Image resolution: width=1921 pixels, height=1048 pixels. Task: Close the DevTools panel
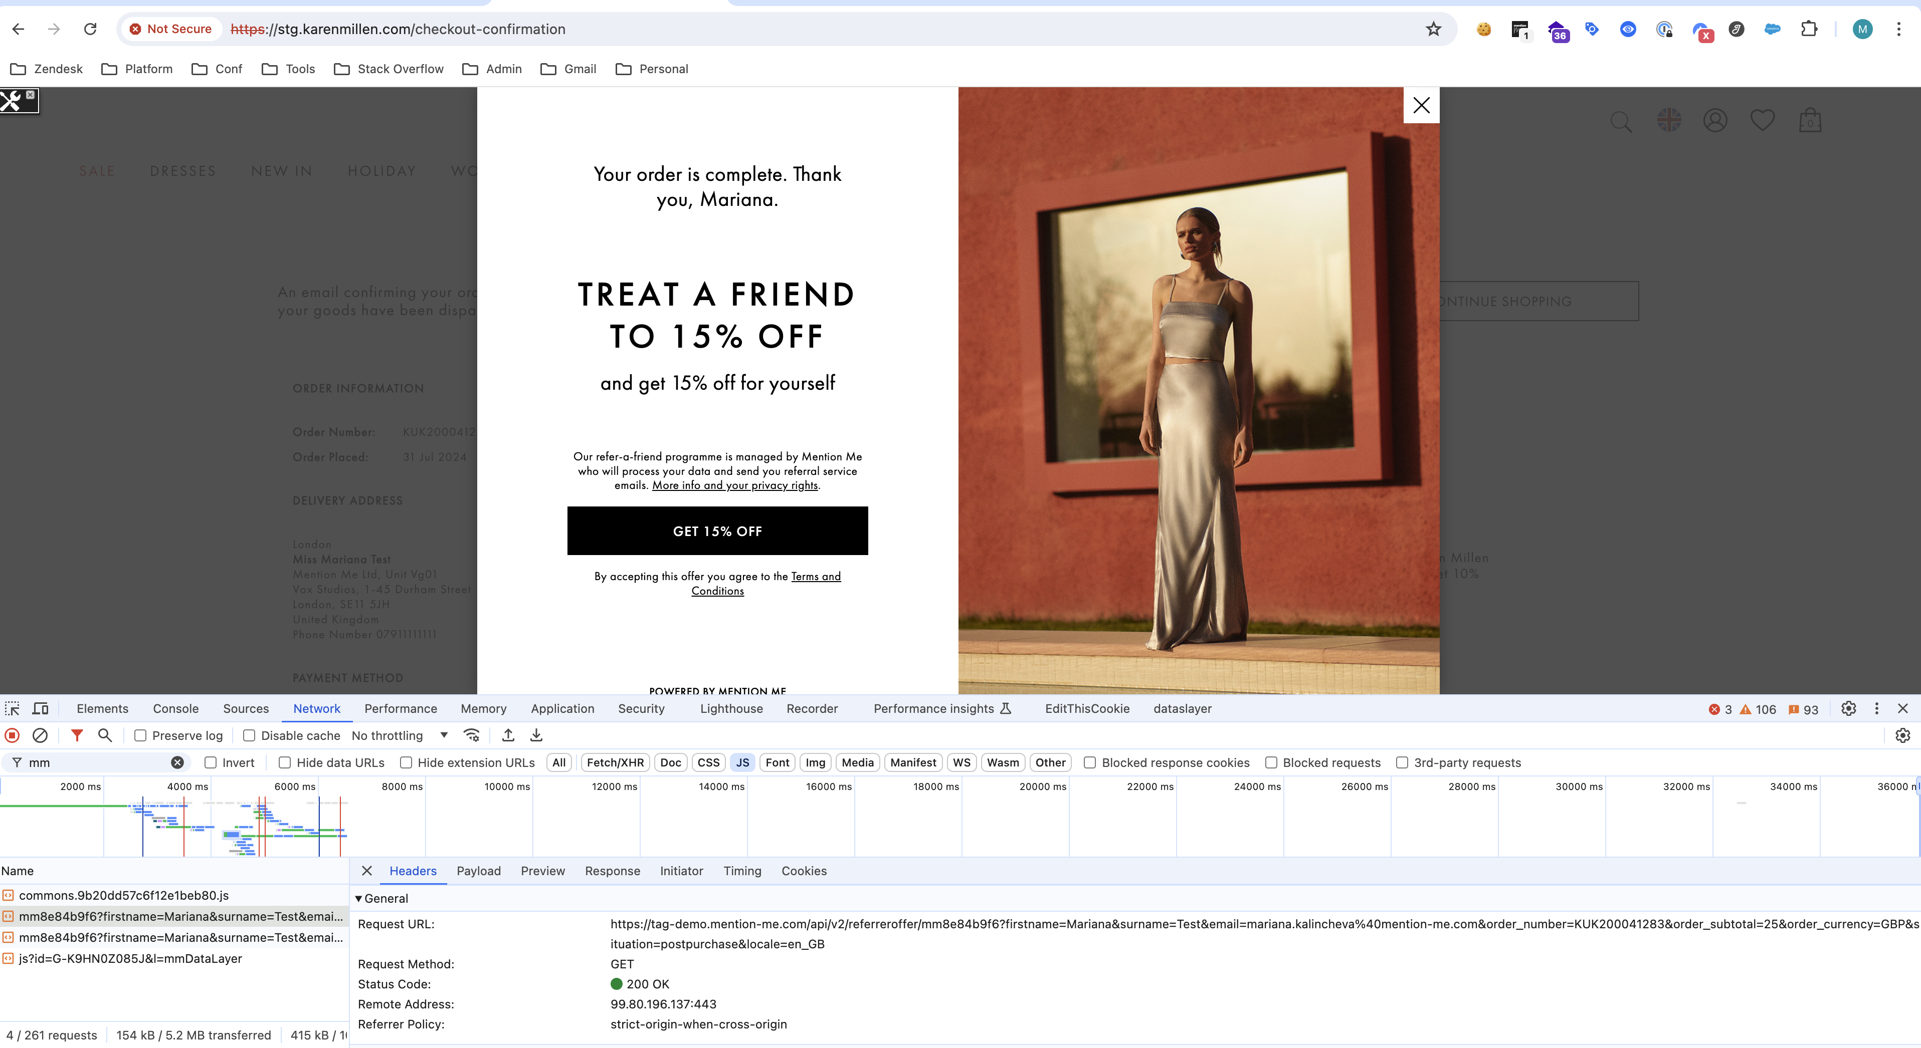point(1902,708)
